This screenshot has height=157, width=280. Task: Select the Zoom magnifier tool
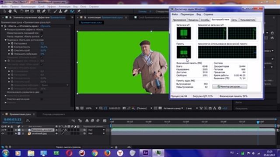[16, 11]
